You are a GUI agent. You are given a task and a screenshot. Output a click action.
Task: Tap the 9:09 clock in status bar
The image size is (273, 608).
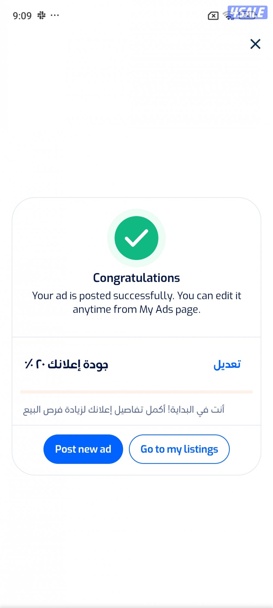coord(22,16)
